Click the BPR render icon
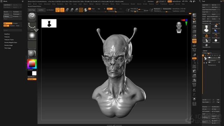This screenshot has height=126, width=224. click(x=194, y=15)
